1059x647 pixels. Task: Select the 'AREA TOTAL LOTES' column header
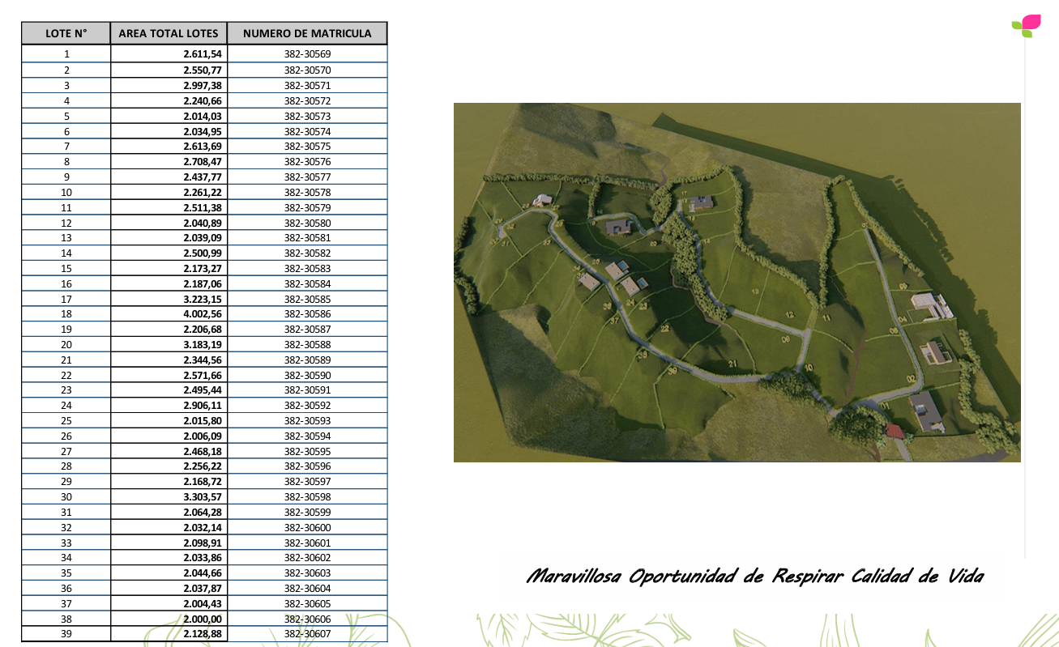(169, 33)
